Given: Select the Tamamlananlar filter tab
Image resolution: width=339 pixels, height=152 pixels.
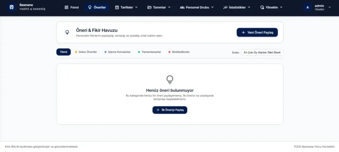Looking at the screenshot, I should coord(149,52).
